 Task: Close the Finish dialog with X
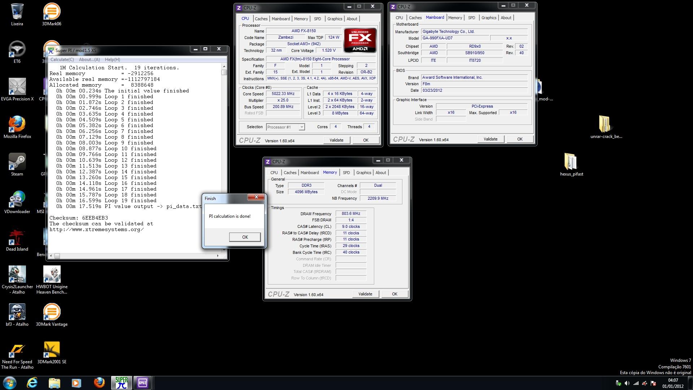256,197
